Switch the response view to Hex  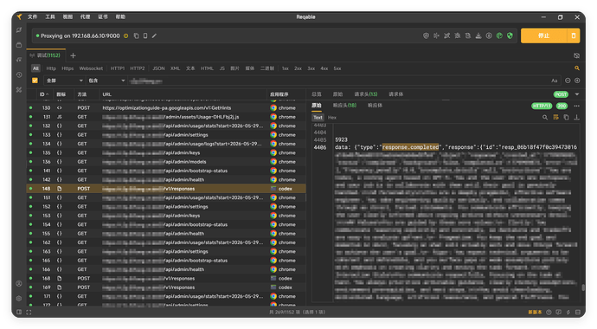point(332,118)
